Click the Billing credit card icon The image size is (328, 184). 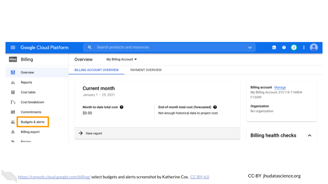tap(13, 59)
